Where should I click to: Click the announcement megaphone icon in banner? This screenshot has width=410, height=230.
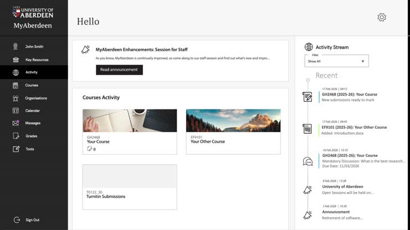click(x=85, y=50)
